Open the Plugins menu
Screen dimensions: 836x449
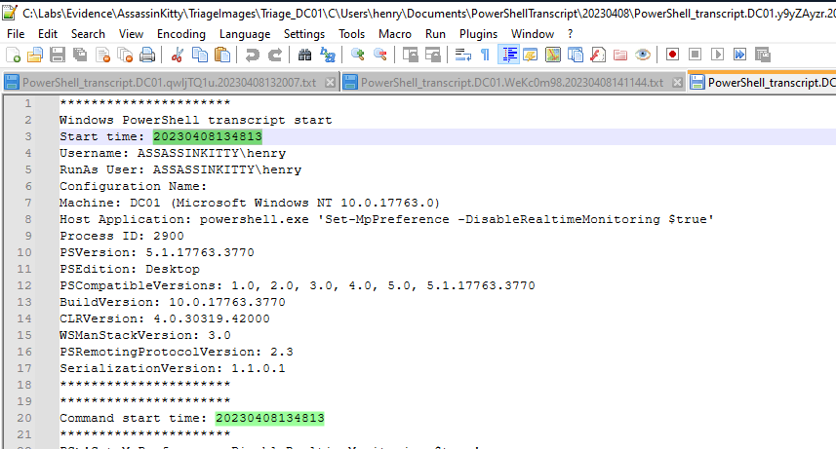[x=478, y=34]
